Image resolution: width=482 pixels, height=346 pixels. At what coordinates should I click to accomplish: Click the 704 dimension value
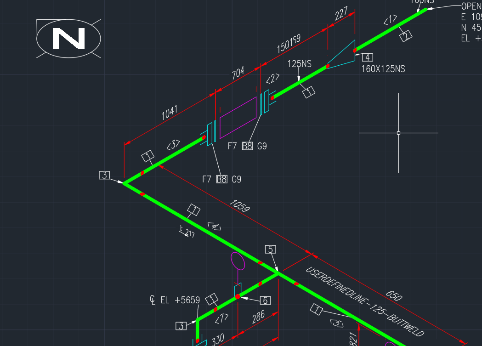pos(238,73)
